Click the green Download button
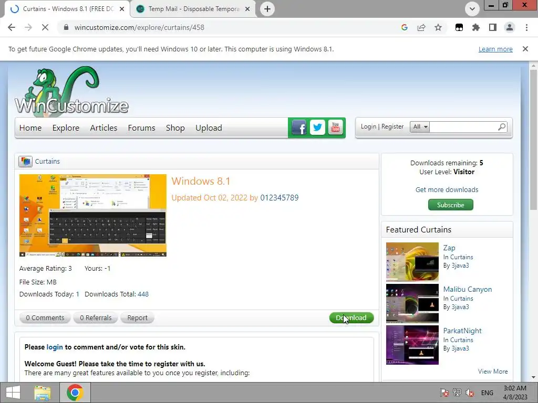 351,317
